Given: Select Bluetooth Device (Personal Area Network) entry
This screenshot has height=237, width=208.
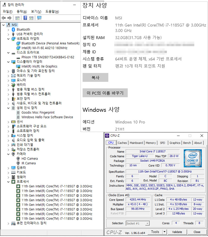Looking at the screenshot, I should coord(51,43).
